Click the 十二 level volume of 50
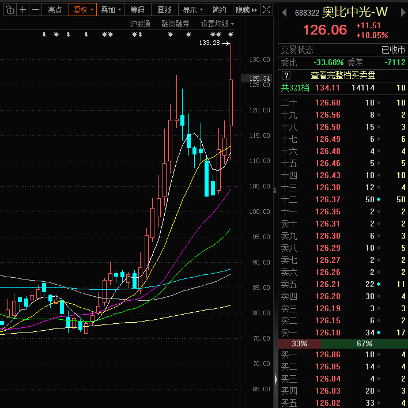The height and width of the screenshot is (408, 408). 370,199
